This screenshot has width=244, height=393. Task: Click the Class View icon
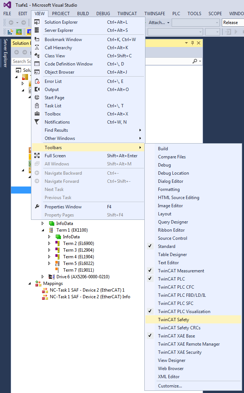click(37, 56)
